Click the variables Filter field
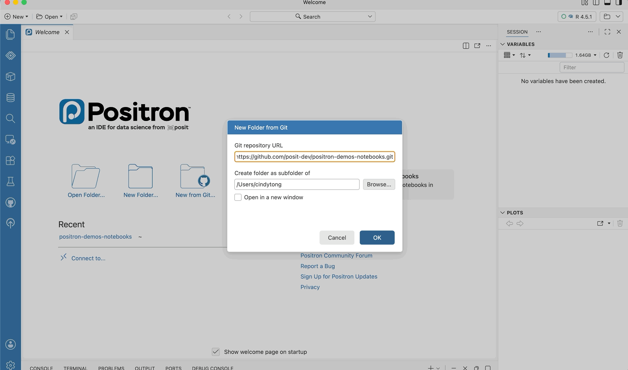The image size is (628, 370). (592, 67)
